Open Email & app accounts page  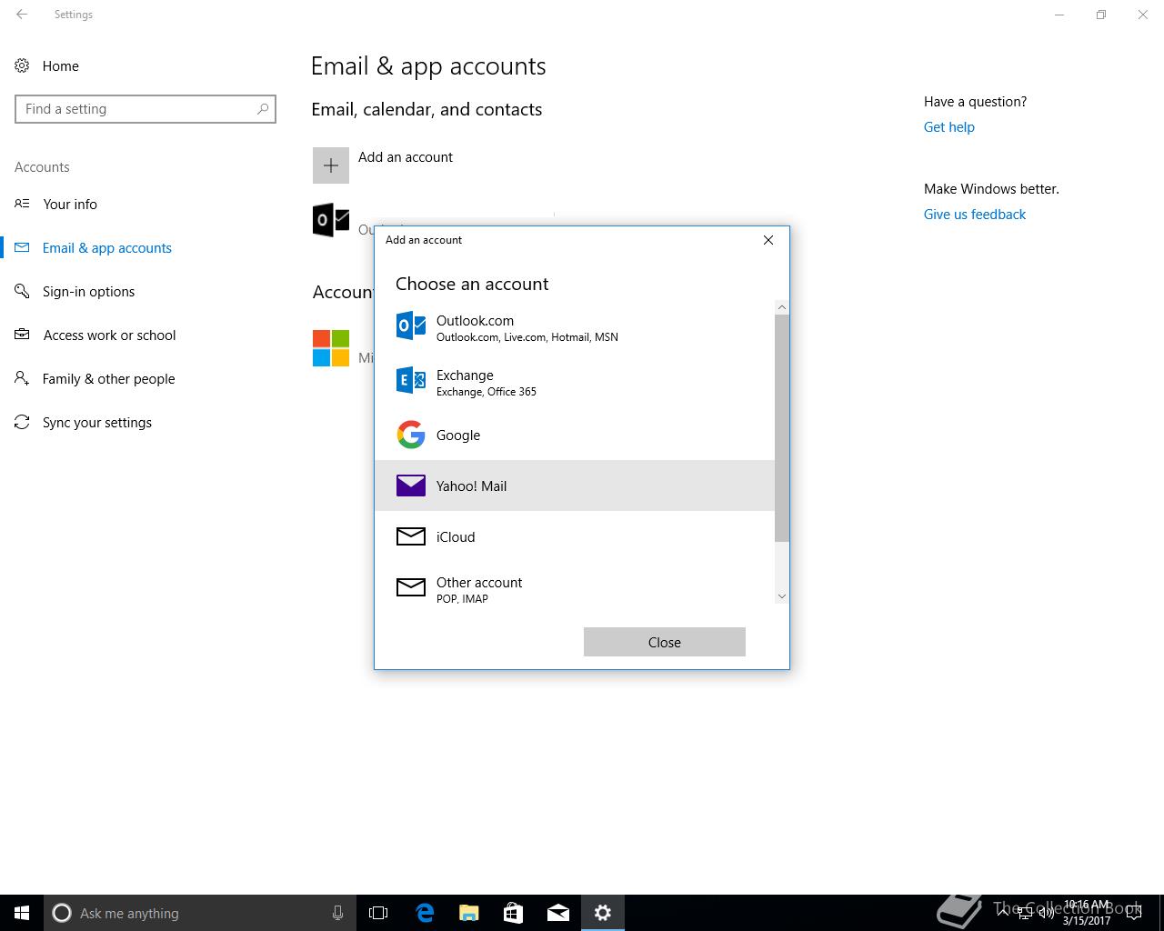(x=107, y=248)
